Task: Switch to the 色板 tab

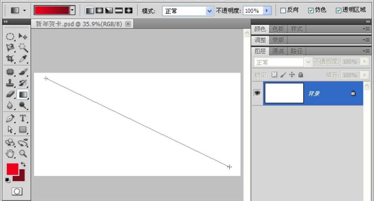Action: click(278, 29)
